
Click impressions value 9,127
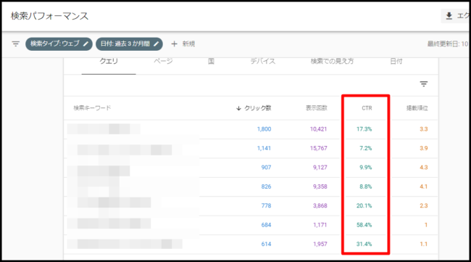pyautogui.click(x=320, y=168)
